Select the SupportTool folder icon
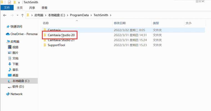Screen dimensions: 211x111 [x=44, y=45]
